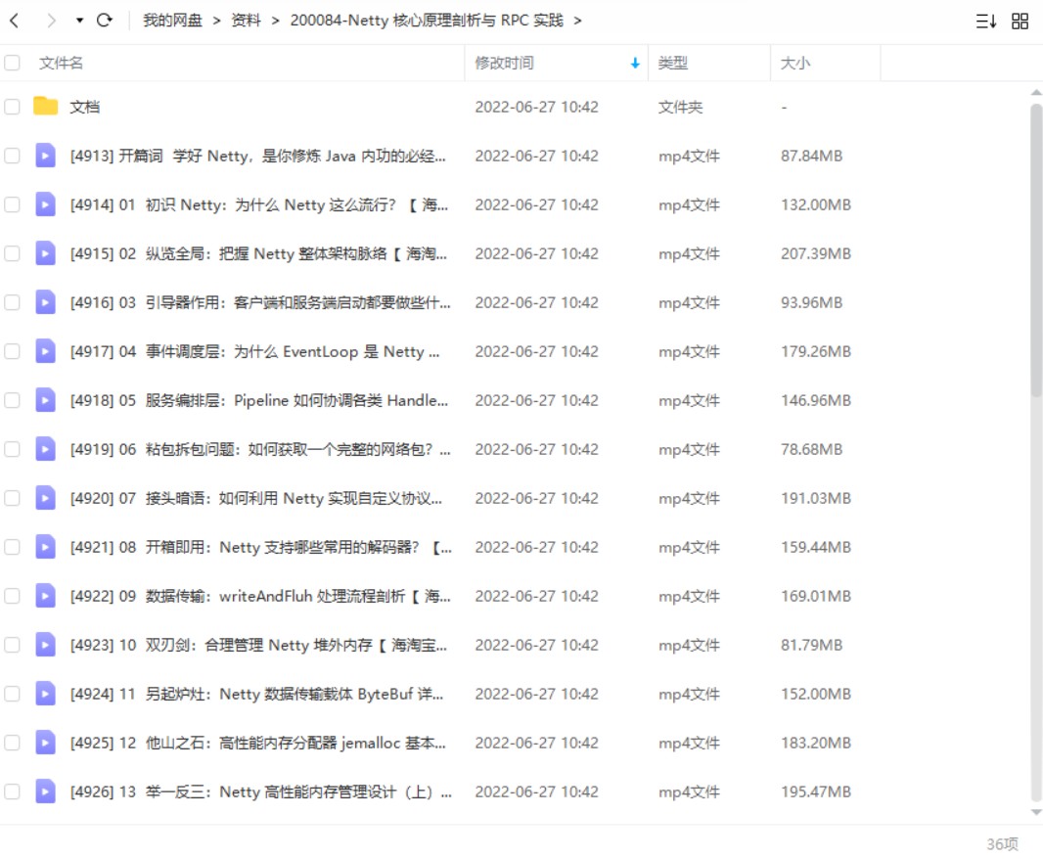
Task: Sort by 大小 column header
Action: 794,64
